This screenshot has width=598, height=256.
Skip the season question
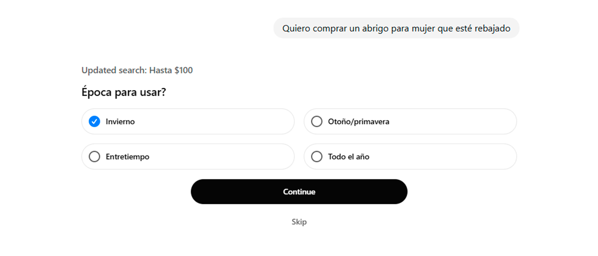click(299, 221)
